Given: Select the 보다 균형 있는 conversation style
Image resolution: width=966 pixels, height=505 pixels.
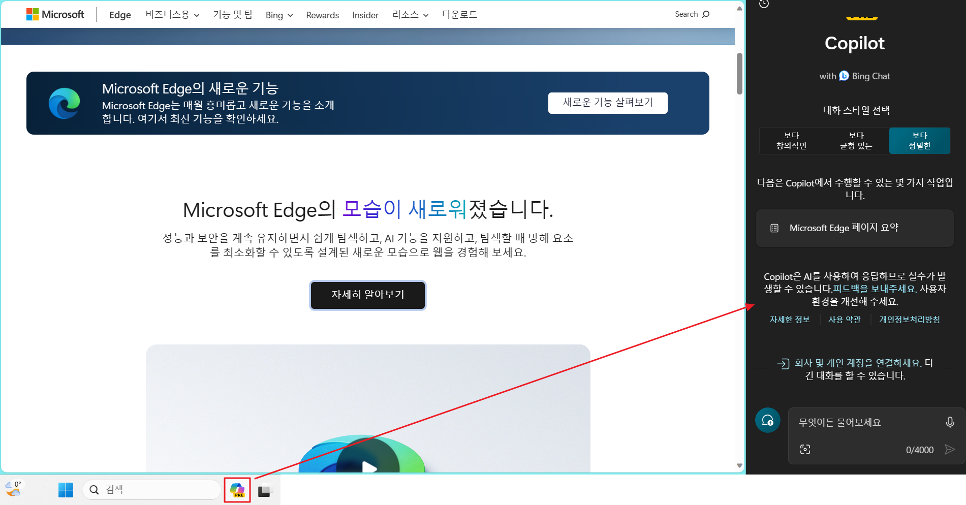Looking at the screenshot, I should 856,141.
